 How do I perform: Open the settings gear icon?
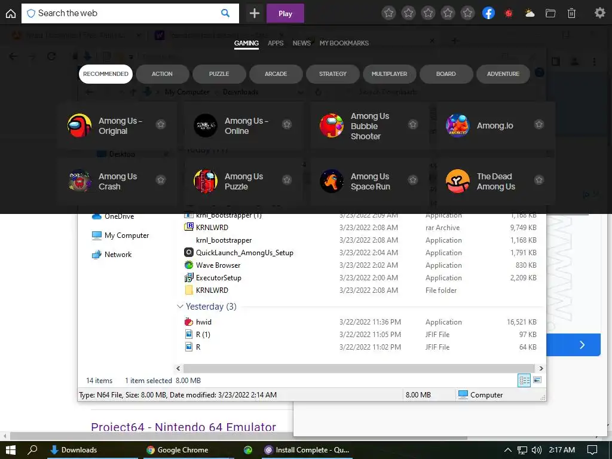pos(599,13)
